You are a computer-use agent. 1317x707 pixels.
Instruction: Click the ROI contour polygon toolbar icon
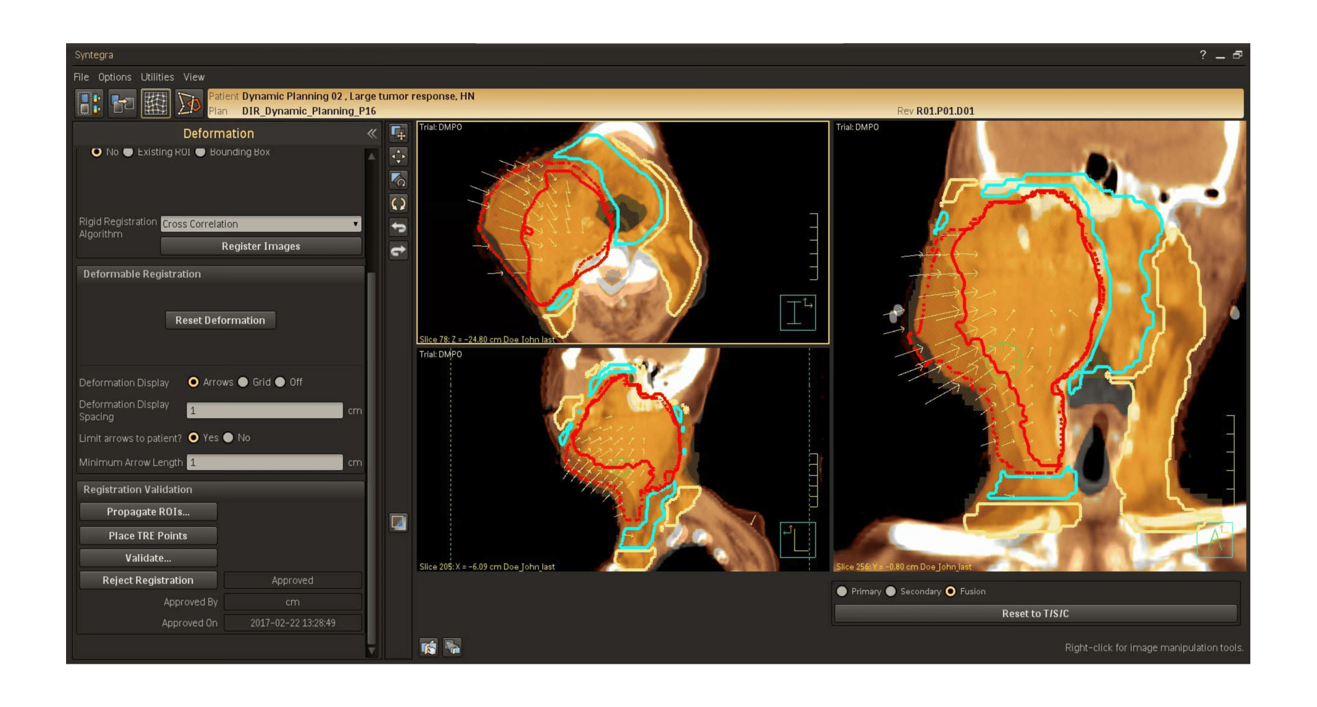click(188, 103)
